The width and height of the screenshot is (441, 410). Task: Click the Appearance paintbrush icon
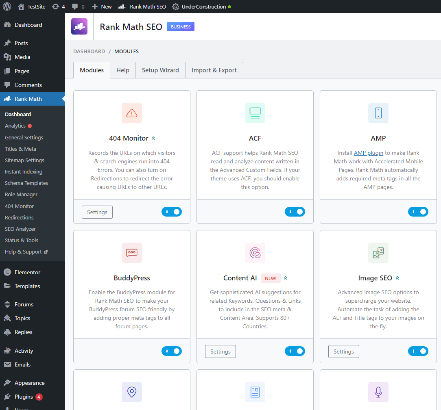(7, 383)
